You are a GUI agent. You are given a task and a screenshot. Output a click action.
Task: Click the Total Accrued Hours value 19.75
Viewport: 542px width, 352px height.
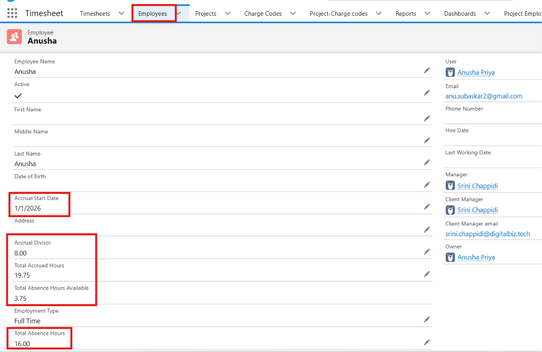click(x=22, y=275)
